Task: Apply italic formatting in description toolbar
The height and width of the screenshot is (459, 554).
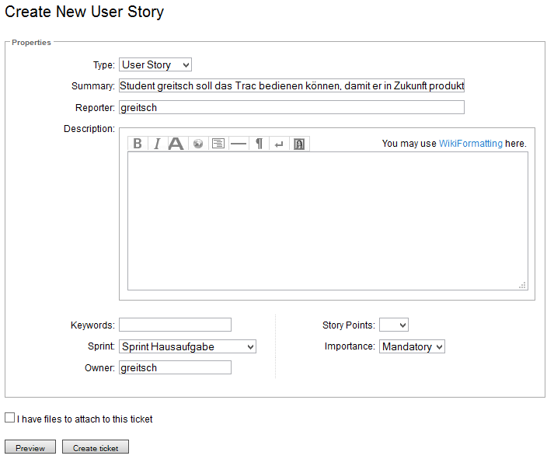Action: 157,144
